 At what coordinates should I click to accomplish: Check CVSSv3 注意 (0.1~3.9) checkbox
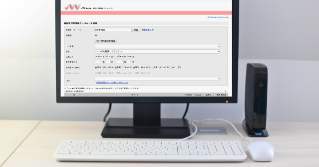pyautogui.click(x=152, y=67)
